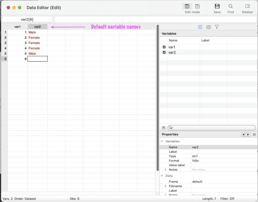The height and width of the screenshot is (202, 258).
Task: Open Find with the magnifier icon
Action: pos(231,6)
